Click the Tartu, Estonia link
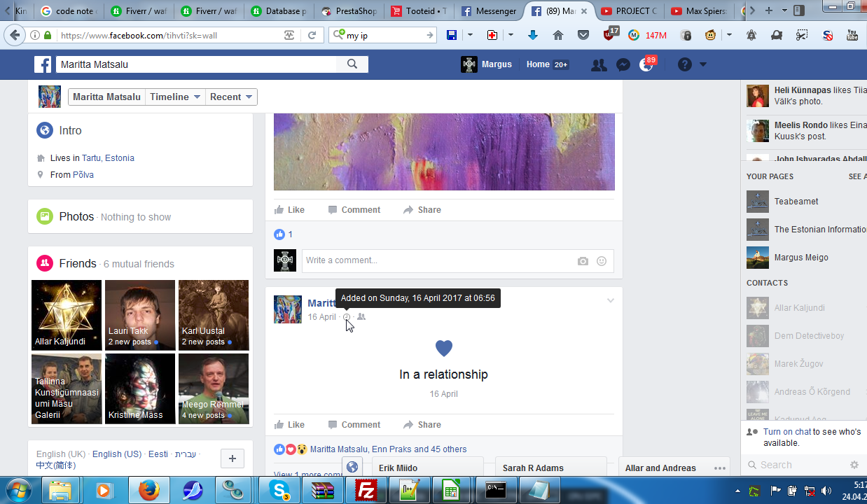867x504 pixels. click(x=108, y=158)
